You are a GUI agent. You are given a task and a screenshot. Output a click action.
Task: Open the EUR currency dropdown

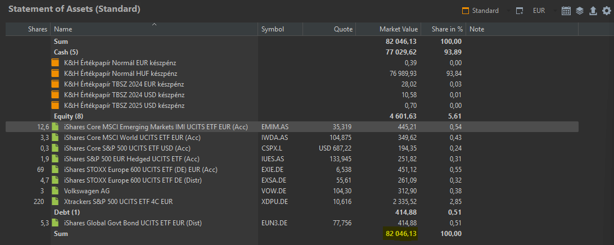[539, 11]
